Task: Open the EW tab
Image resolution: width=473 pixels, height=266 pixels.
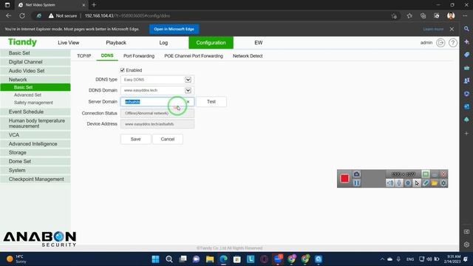Action: click(259, 43)
